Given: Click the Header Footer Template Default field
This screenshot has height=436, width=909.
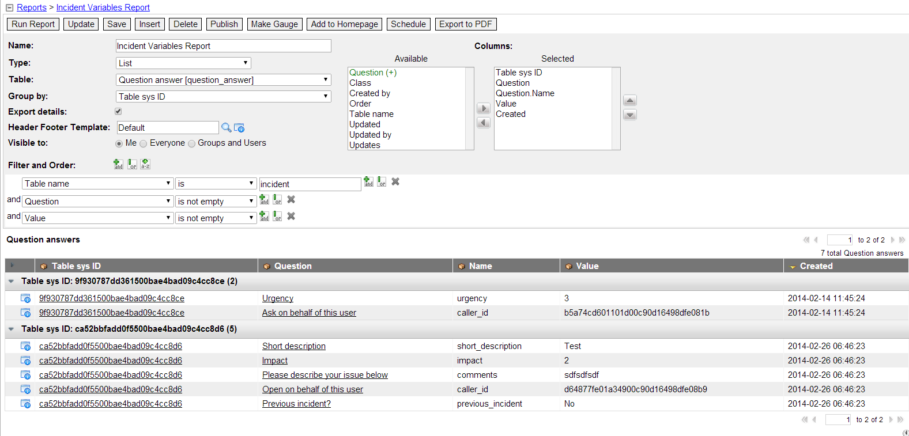Looking at the screenshot, I should [168, 128].
